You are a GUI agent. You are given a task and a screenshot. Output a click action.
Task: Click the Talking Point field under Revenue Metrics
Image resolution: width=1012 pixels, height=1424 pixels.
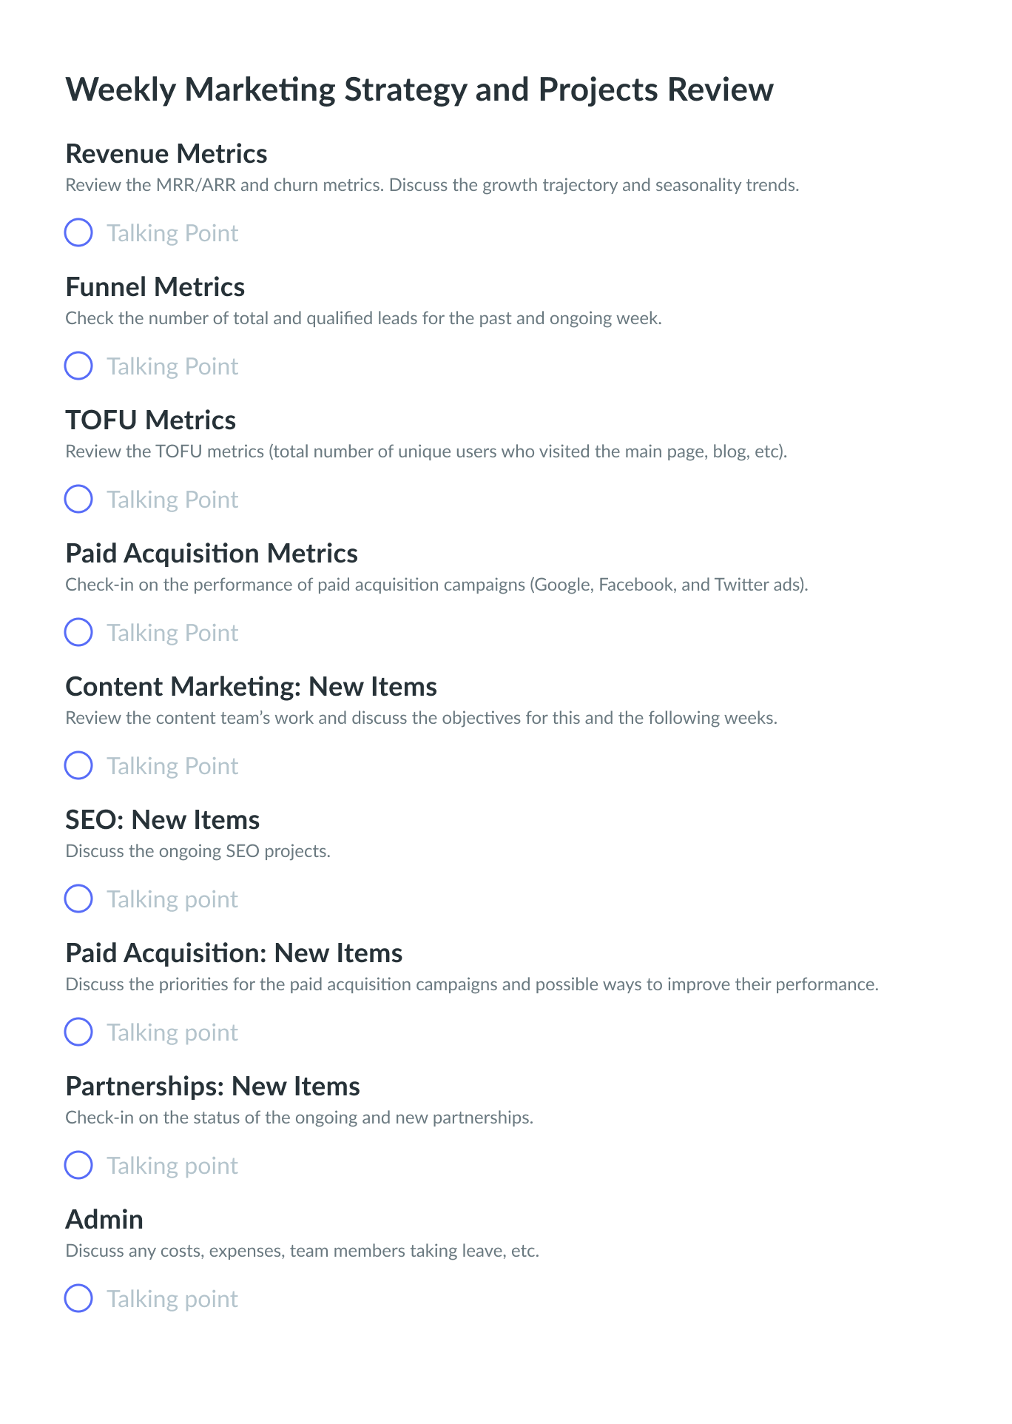pyautogui.click(x=172, y=234)
